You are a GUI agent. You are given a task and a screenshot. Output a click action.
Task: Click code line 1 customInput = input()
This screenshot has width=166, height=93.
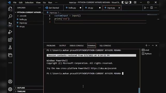pyautogui.click(x=67, y=16)
